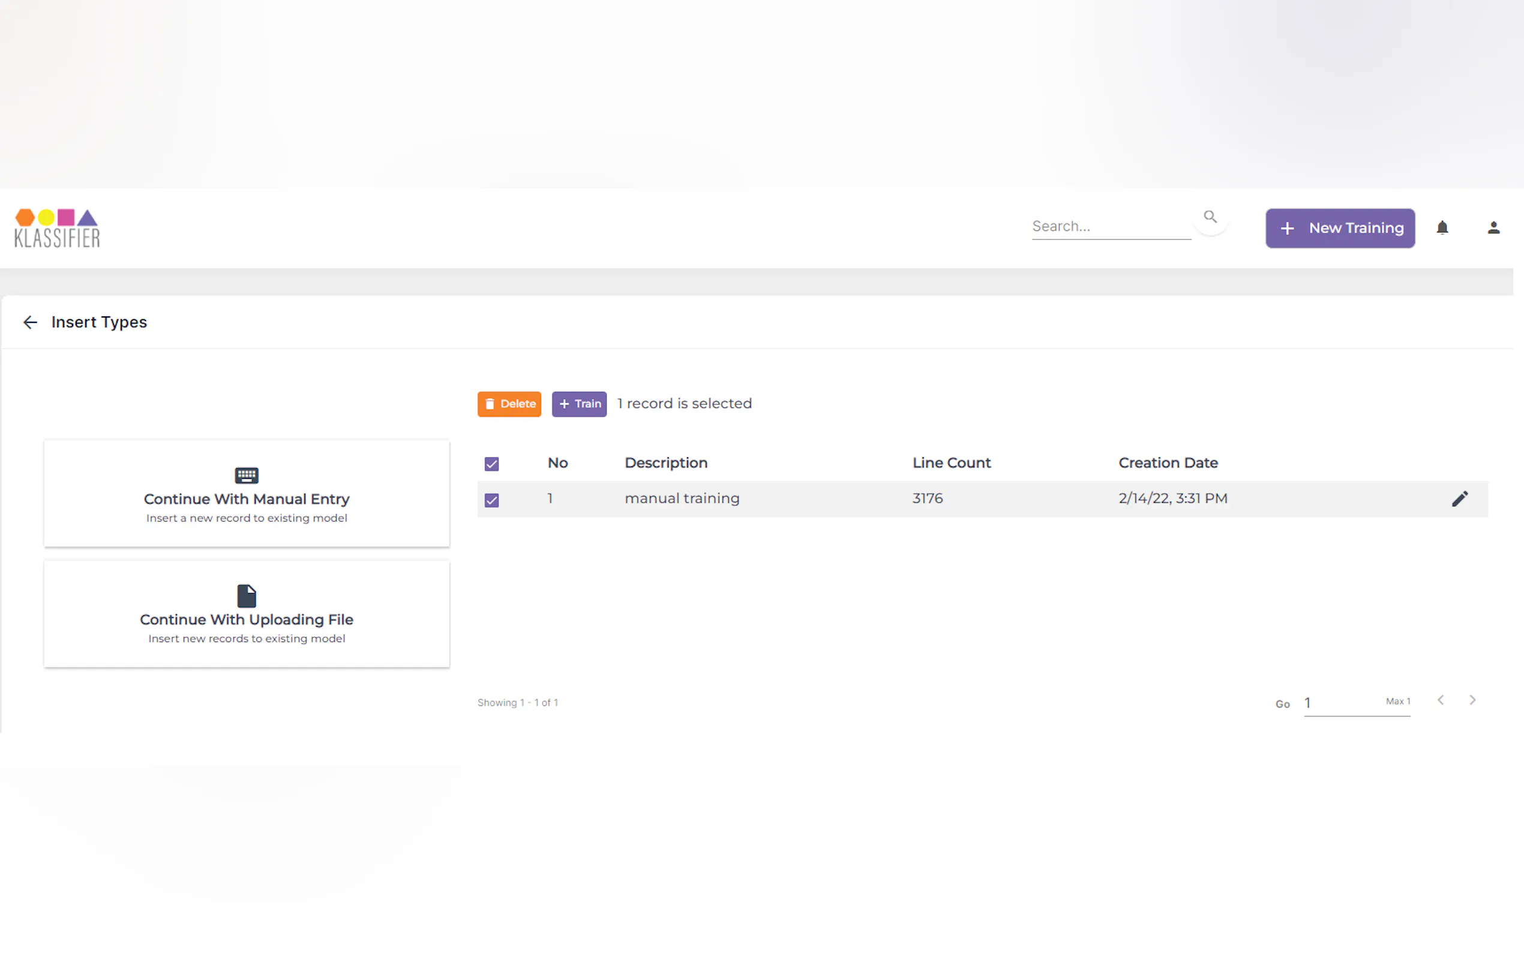
Task: Toggle the select-all checkbox in the table header
Action: pyautogui.click(x=491, y=464)
